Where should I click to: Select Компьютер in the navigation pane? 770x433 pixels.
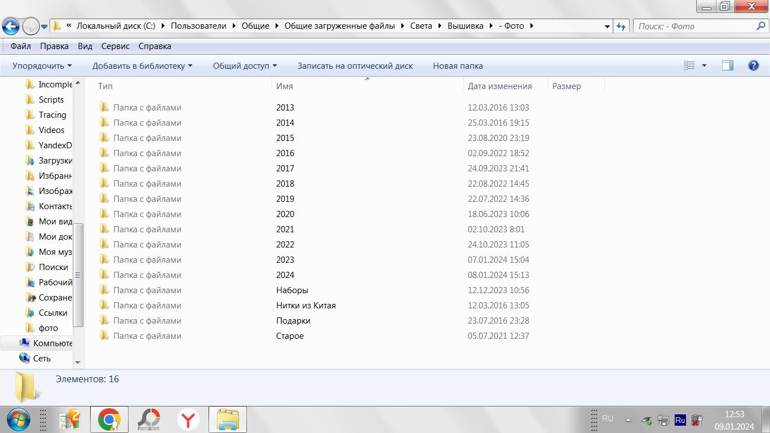52,343
